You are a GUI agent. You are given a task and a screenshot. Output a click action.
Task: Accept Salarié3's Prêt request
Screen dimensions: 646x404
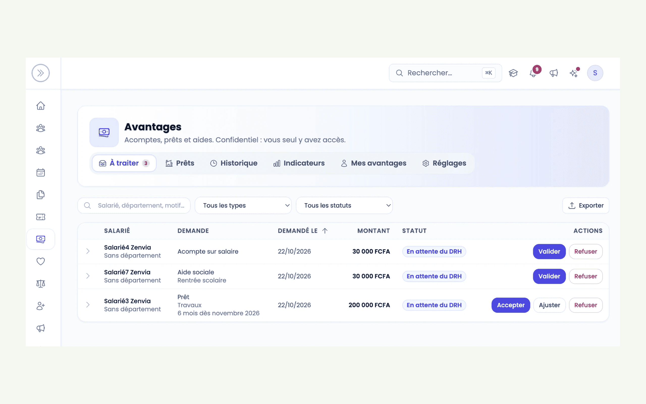(x=511, y=305)
